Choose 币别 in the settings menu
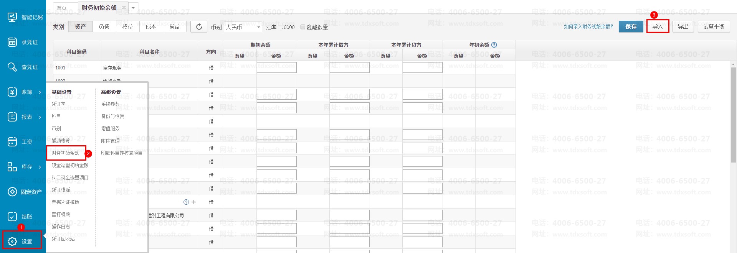 pyautogui.click(x=56, y=128)
